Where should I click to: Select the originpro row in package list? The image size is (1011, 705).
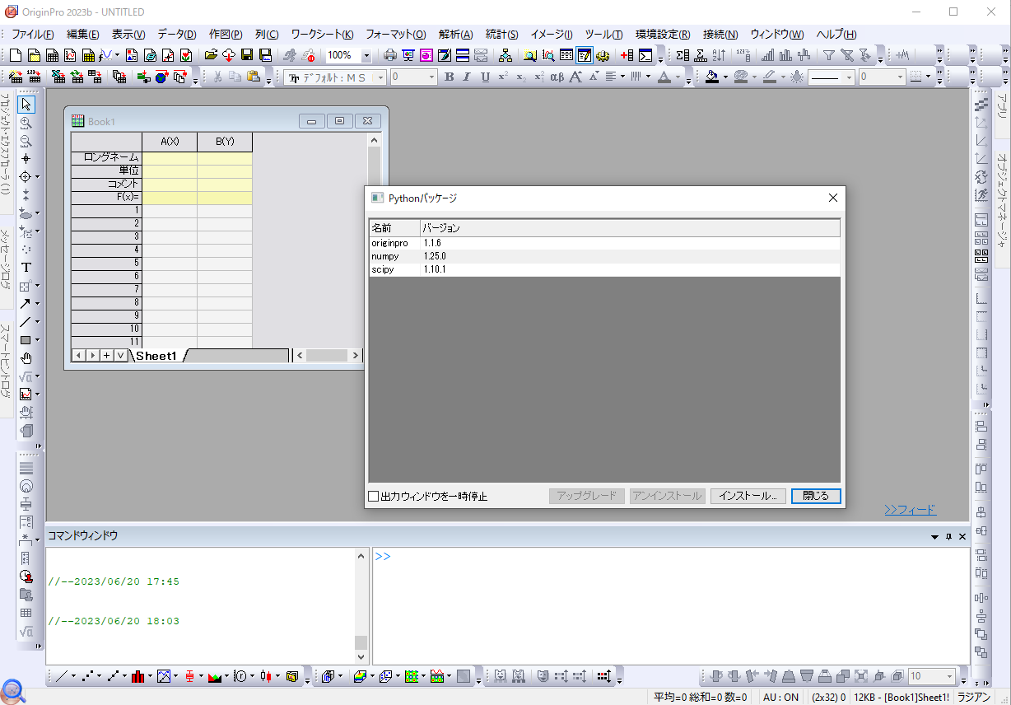(x=605, y=243)
